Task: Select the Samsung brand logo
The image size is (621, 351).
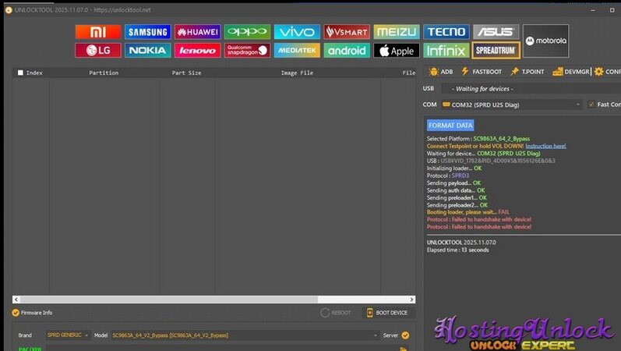Action: 148,32
